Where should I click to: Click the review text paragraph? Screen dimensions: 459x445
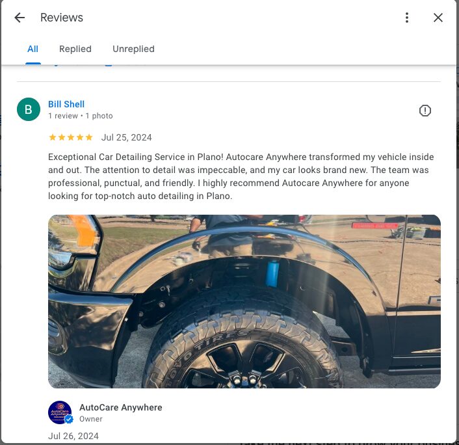point(241,176)
